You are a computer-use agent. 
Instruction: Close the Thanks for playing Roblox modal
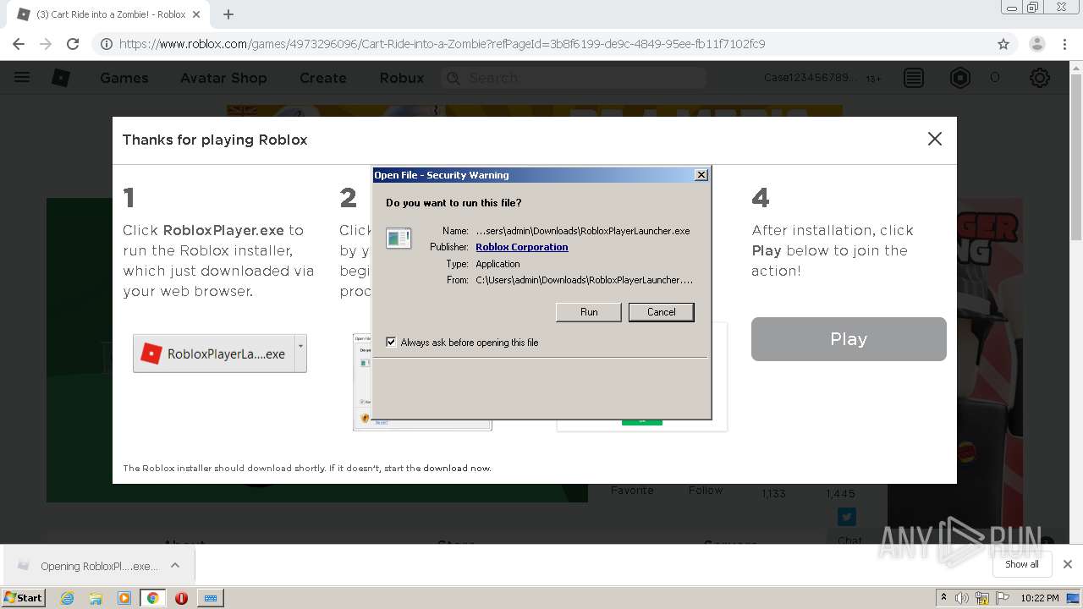[x=934, y=139]
